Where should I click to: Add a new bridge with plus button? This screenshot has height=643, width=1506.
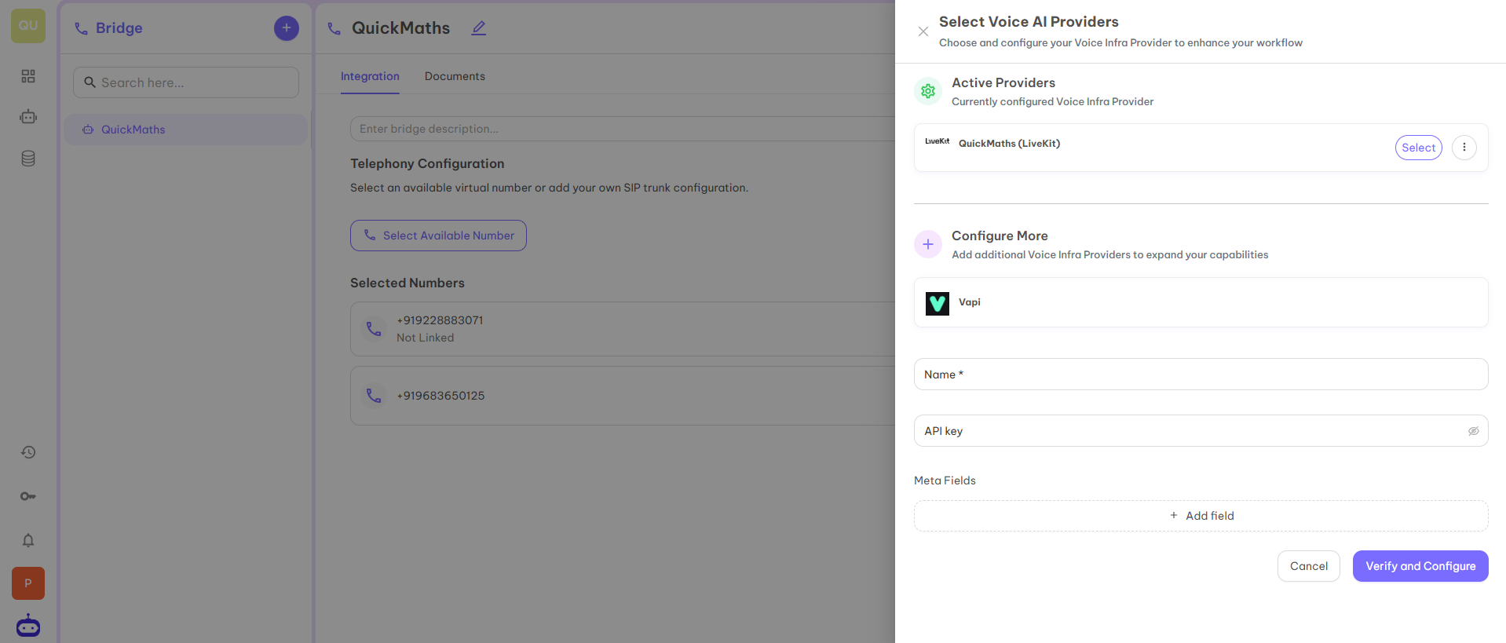[x=287, y=28]
